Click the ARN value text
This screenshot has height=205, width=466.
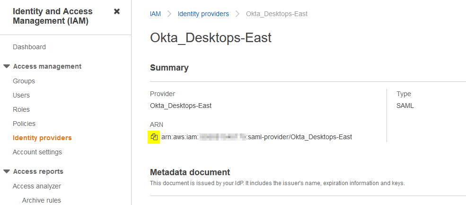tap(256, 137)
